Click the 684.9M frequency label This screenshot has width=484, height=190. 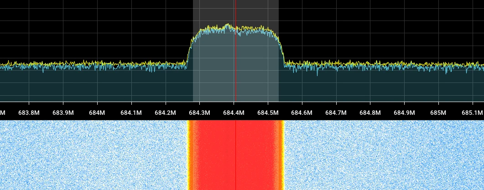[404, 113]
